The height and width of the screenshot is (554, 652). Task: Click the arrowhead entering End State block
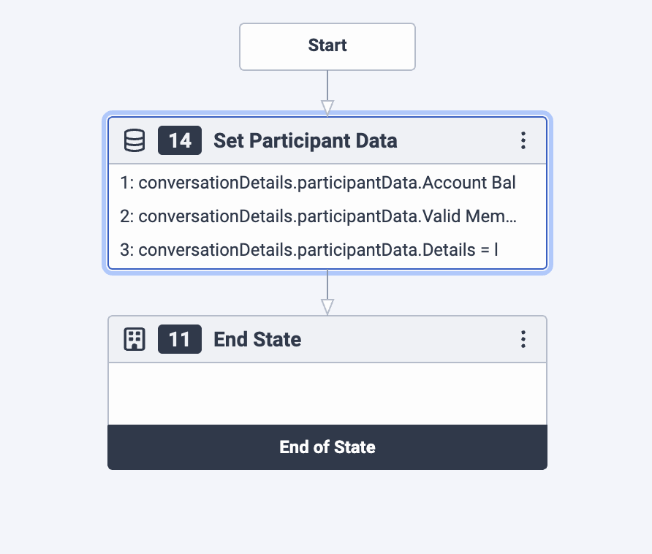coord(327,307)
